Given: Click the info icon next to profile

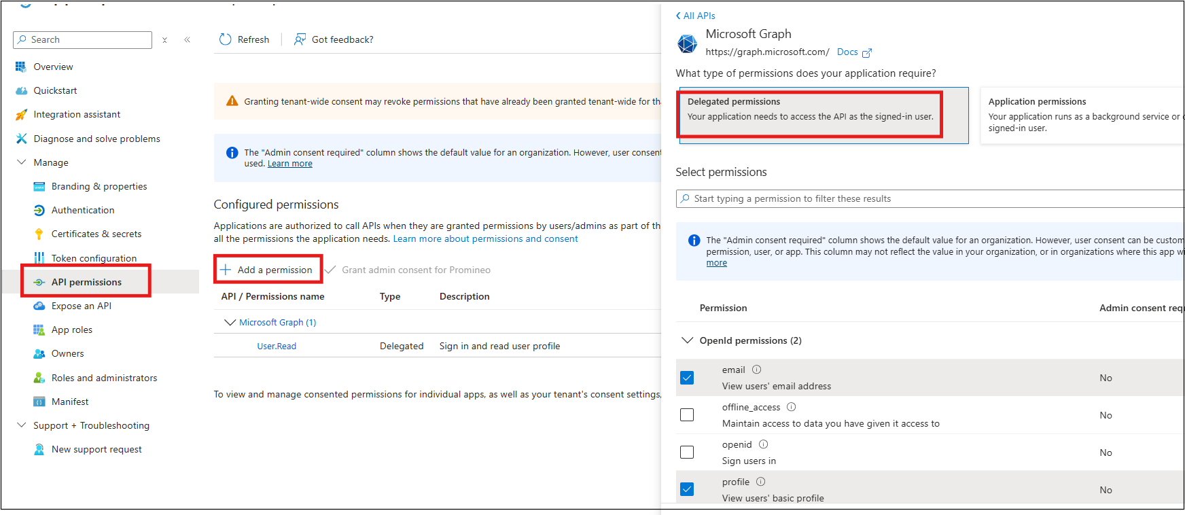Looking at the screenshot, I should point(760,482).
